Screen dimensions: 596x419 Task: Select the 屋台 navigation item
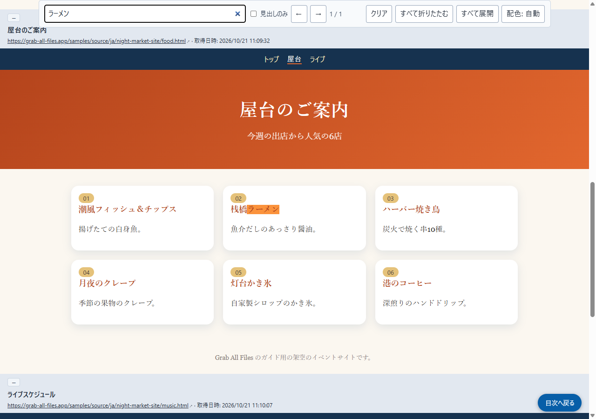click(294, 59)
